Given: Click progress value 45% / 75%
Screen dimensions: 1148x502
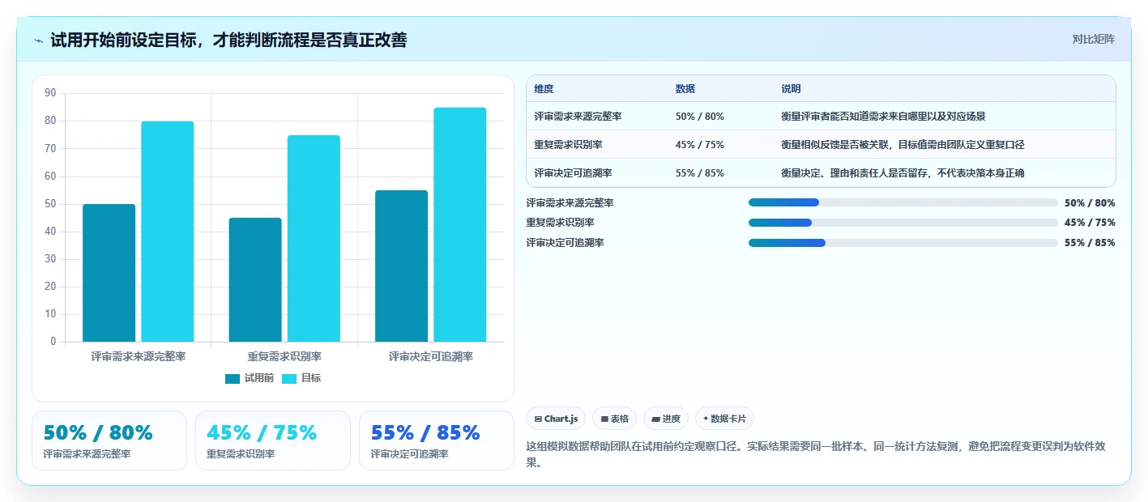Looking at the screenshot, I should point(1090,223).
